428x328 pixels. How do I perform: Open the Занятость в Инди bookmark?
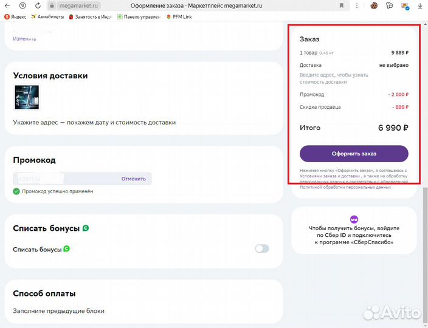[91, 17]
